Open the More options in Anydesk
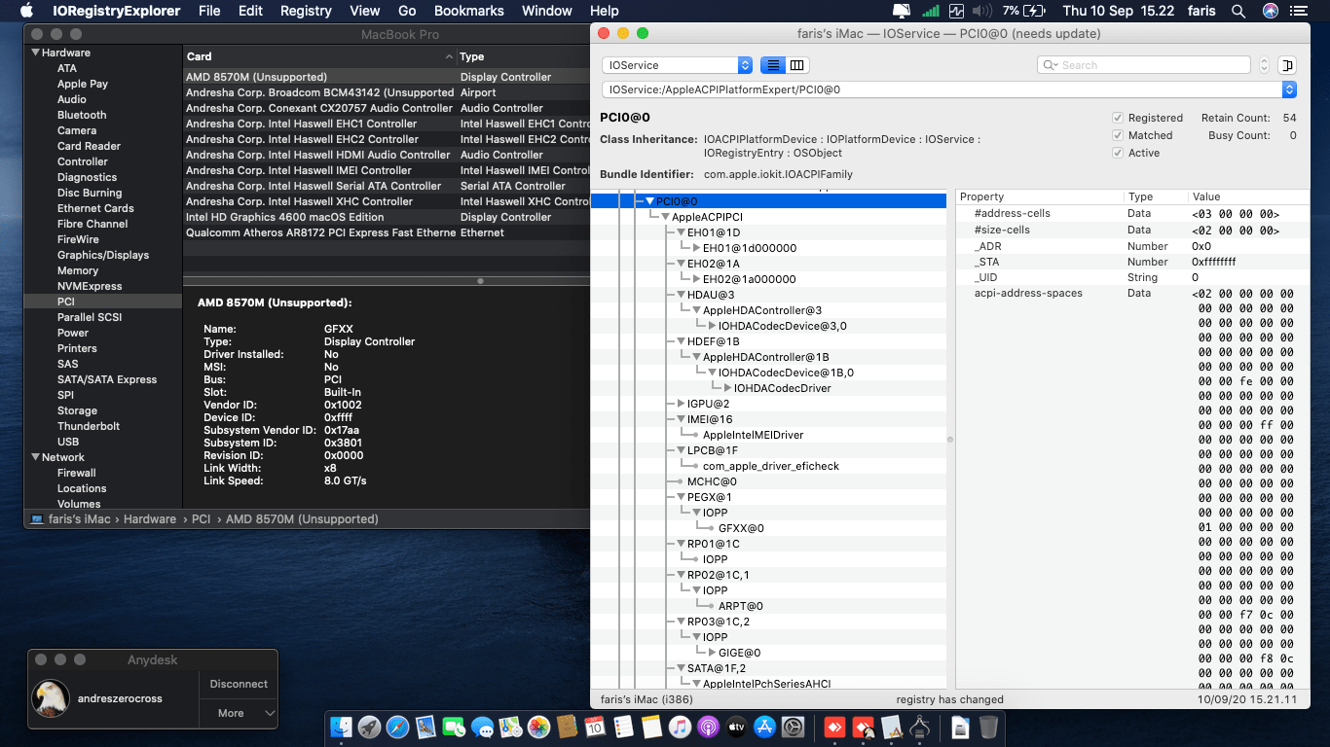Image resolution: width=1330 pixels, height=747 pixels. (x=239, y=713)
